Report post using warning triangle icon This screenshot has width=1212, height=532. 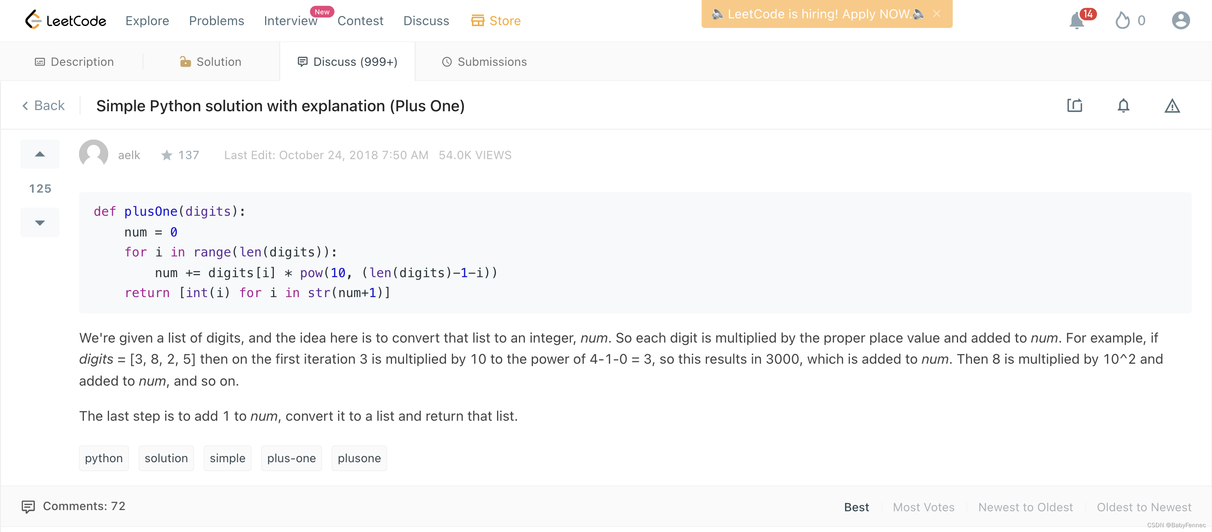point(1172,106)
